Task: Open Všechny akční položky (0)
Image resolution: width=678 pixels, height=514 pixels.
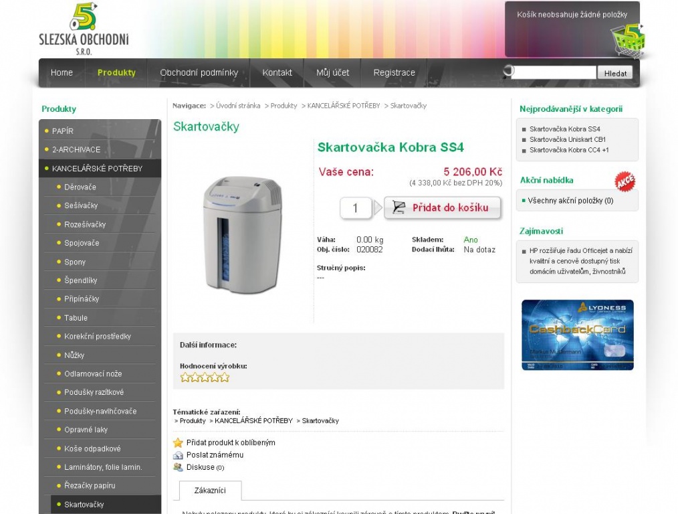Action: (570, 200)
